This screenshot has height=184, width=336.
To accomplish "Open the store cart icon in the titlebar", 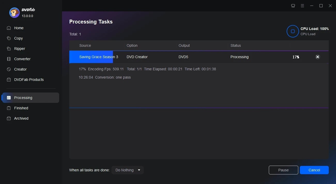I will (293, 5).
